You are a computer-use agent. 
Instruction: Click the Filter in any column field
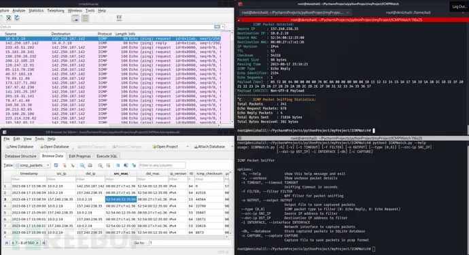point(162,165)
